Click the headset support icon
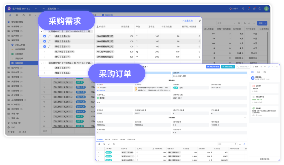Viewport: 284px width, 165px height. pos(243,8)
